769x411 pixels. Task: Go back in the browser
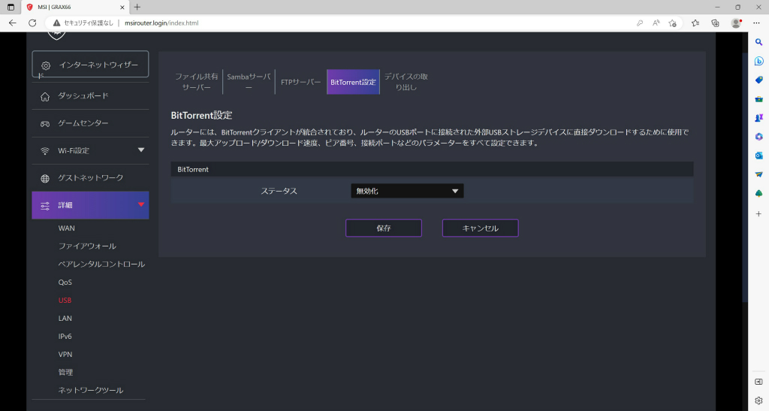[12, 23]
